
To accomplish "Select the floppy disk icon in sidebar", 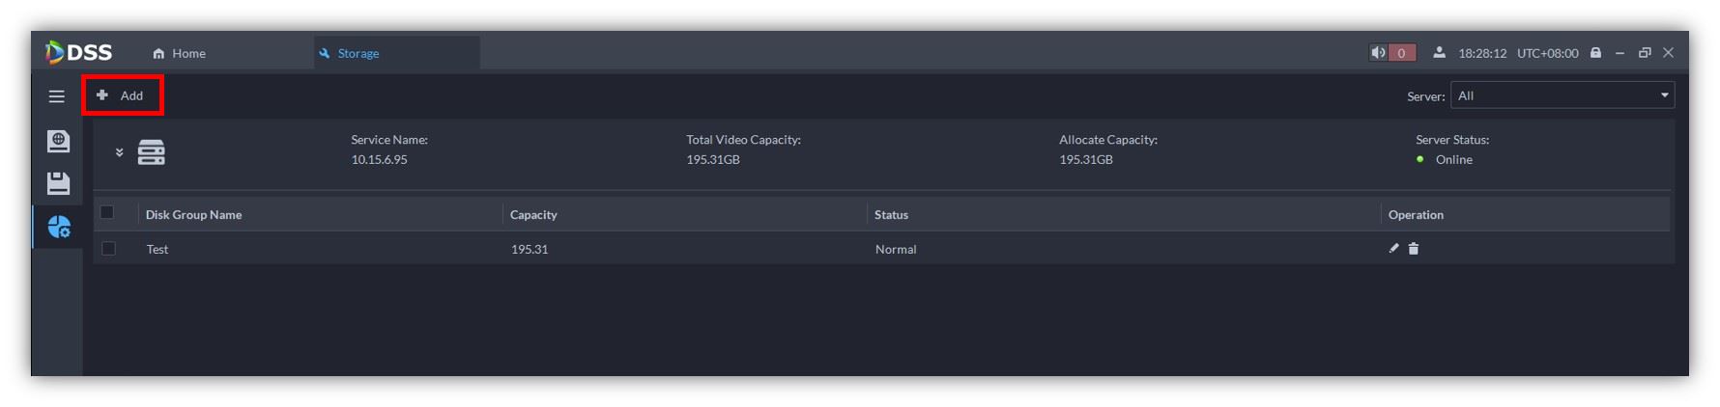I will coord(58,183).
